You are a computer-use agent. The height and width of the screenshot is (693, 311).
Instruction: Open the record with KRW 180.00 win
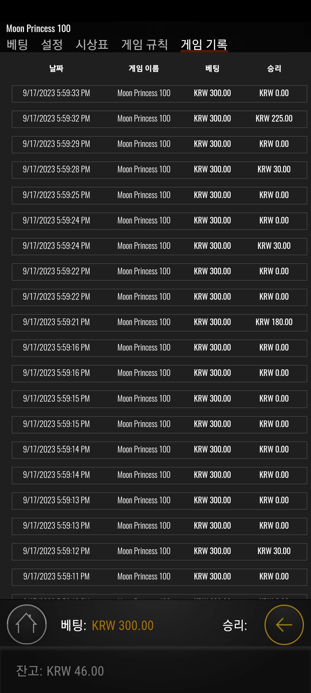coord(159,323)
